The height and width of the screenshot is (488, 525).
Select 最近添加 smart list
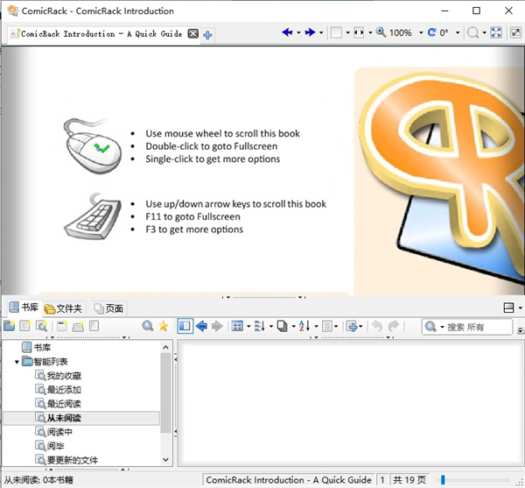pos(59,390)
